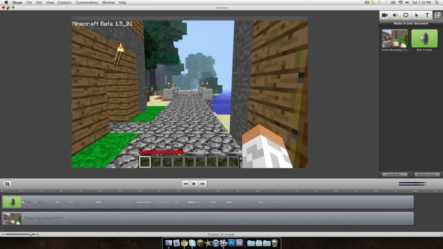This screenshot has height=249, width=443.
Task: Open Finder from the Dock
Action: point(169,243)
